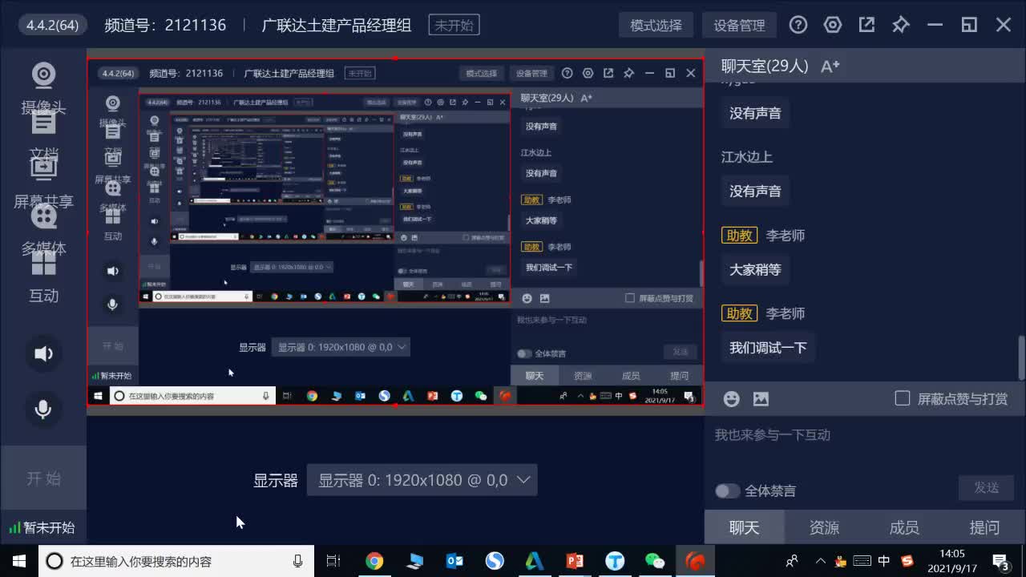This screenshot has height=577, width=1026.
Task: Click the 开始 start broadcast button
Action: click(x=43, y=478)
